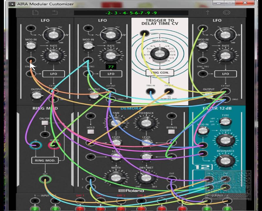This screenshot has height=211, width=262.
Task: Select the TRIG IN jack on Trigger module
Action: click(151, 91)
